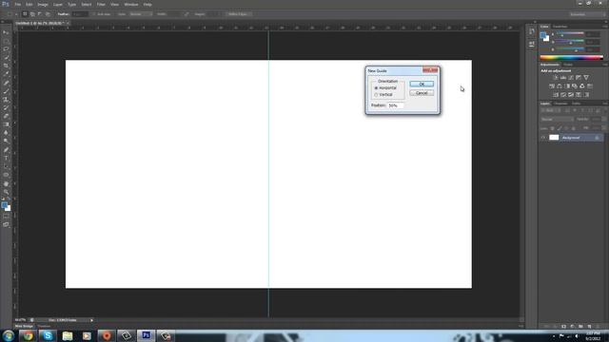
Task: Click the Feather input field
Action: 80,14
